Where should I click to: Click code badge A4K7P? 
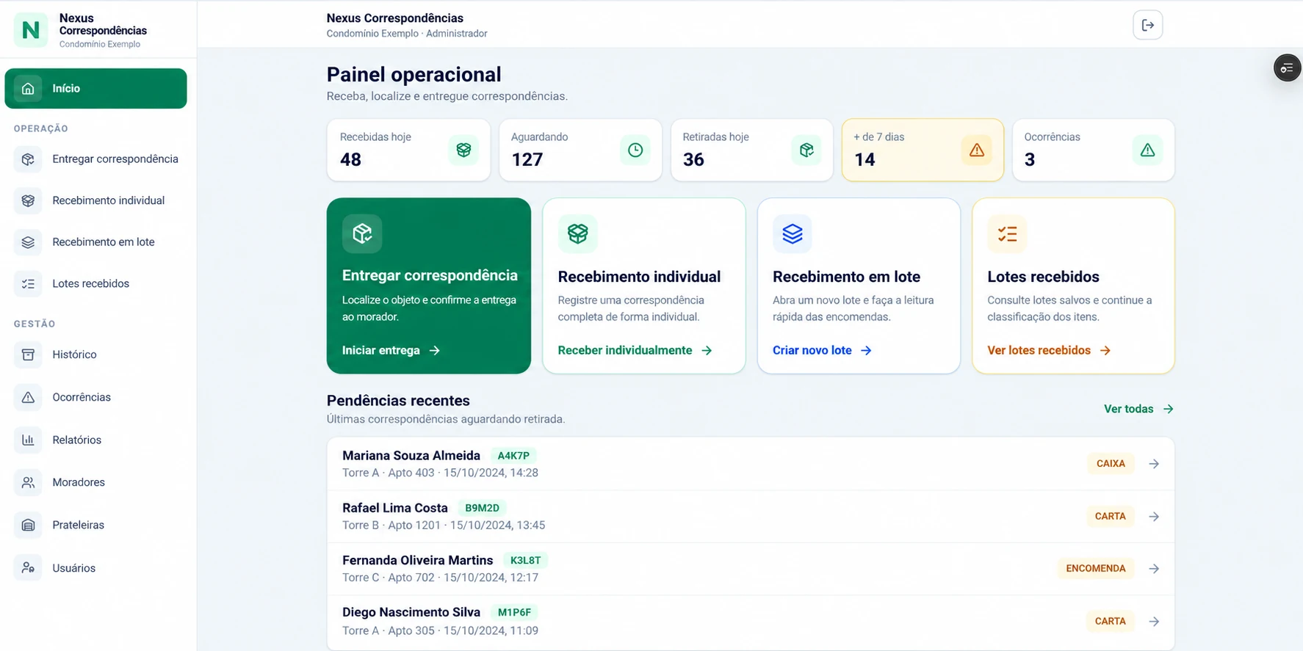[x=513, y=456]
